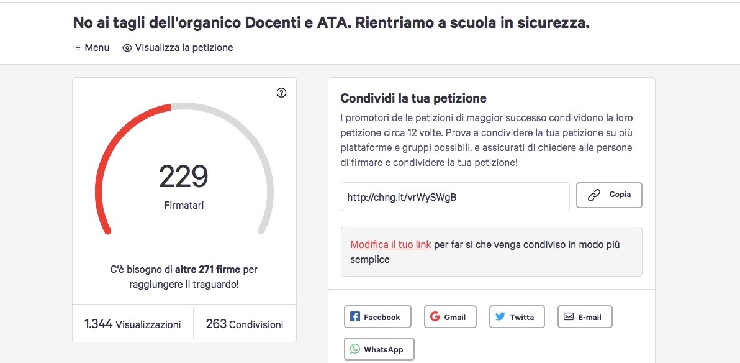
Task: Click the 229 Firmatari counter
Action: [x=184, y=186]
